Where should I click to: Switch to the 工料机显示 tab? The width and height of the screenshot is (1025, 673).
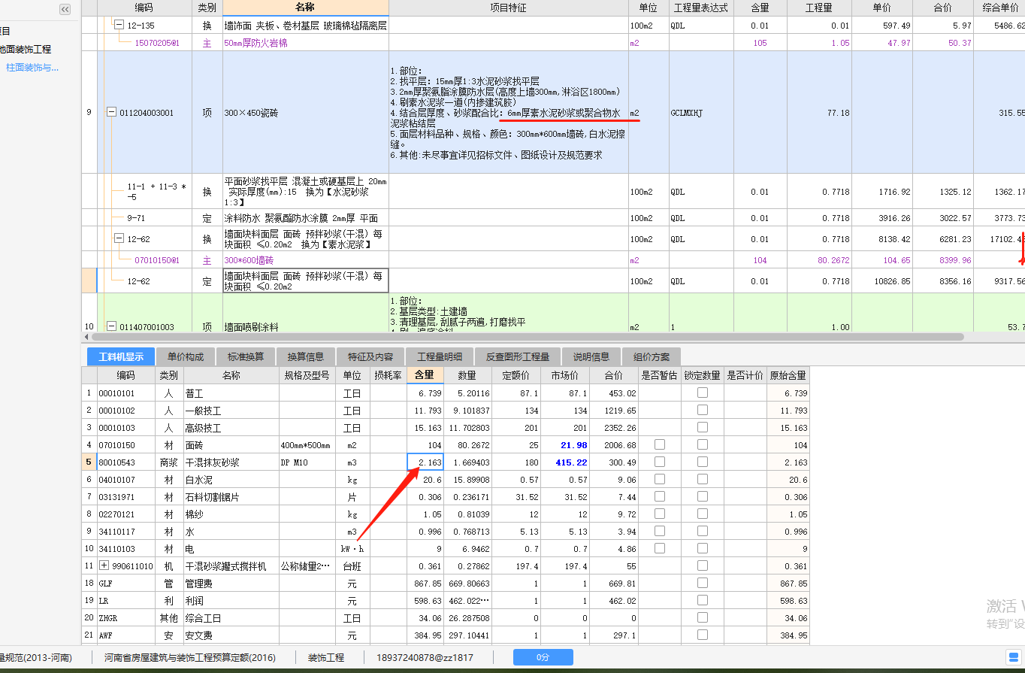(121, 356)
